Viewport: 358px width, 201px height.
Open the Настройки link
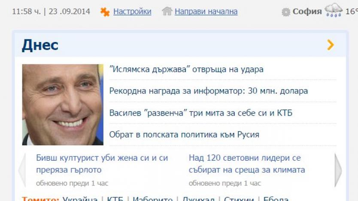(x=132, y=12)
